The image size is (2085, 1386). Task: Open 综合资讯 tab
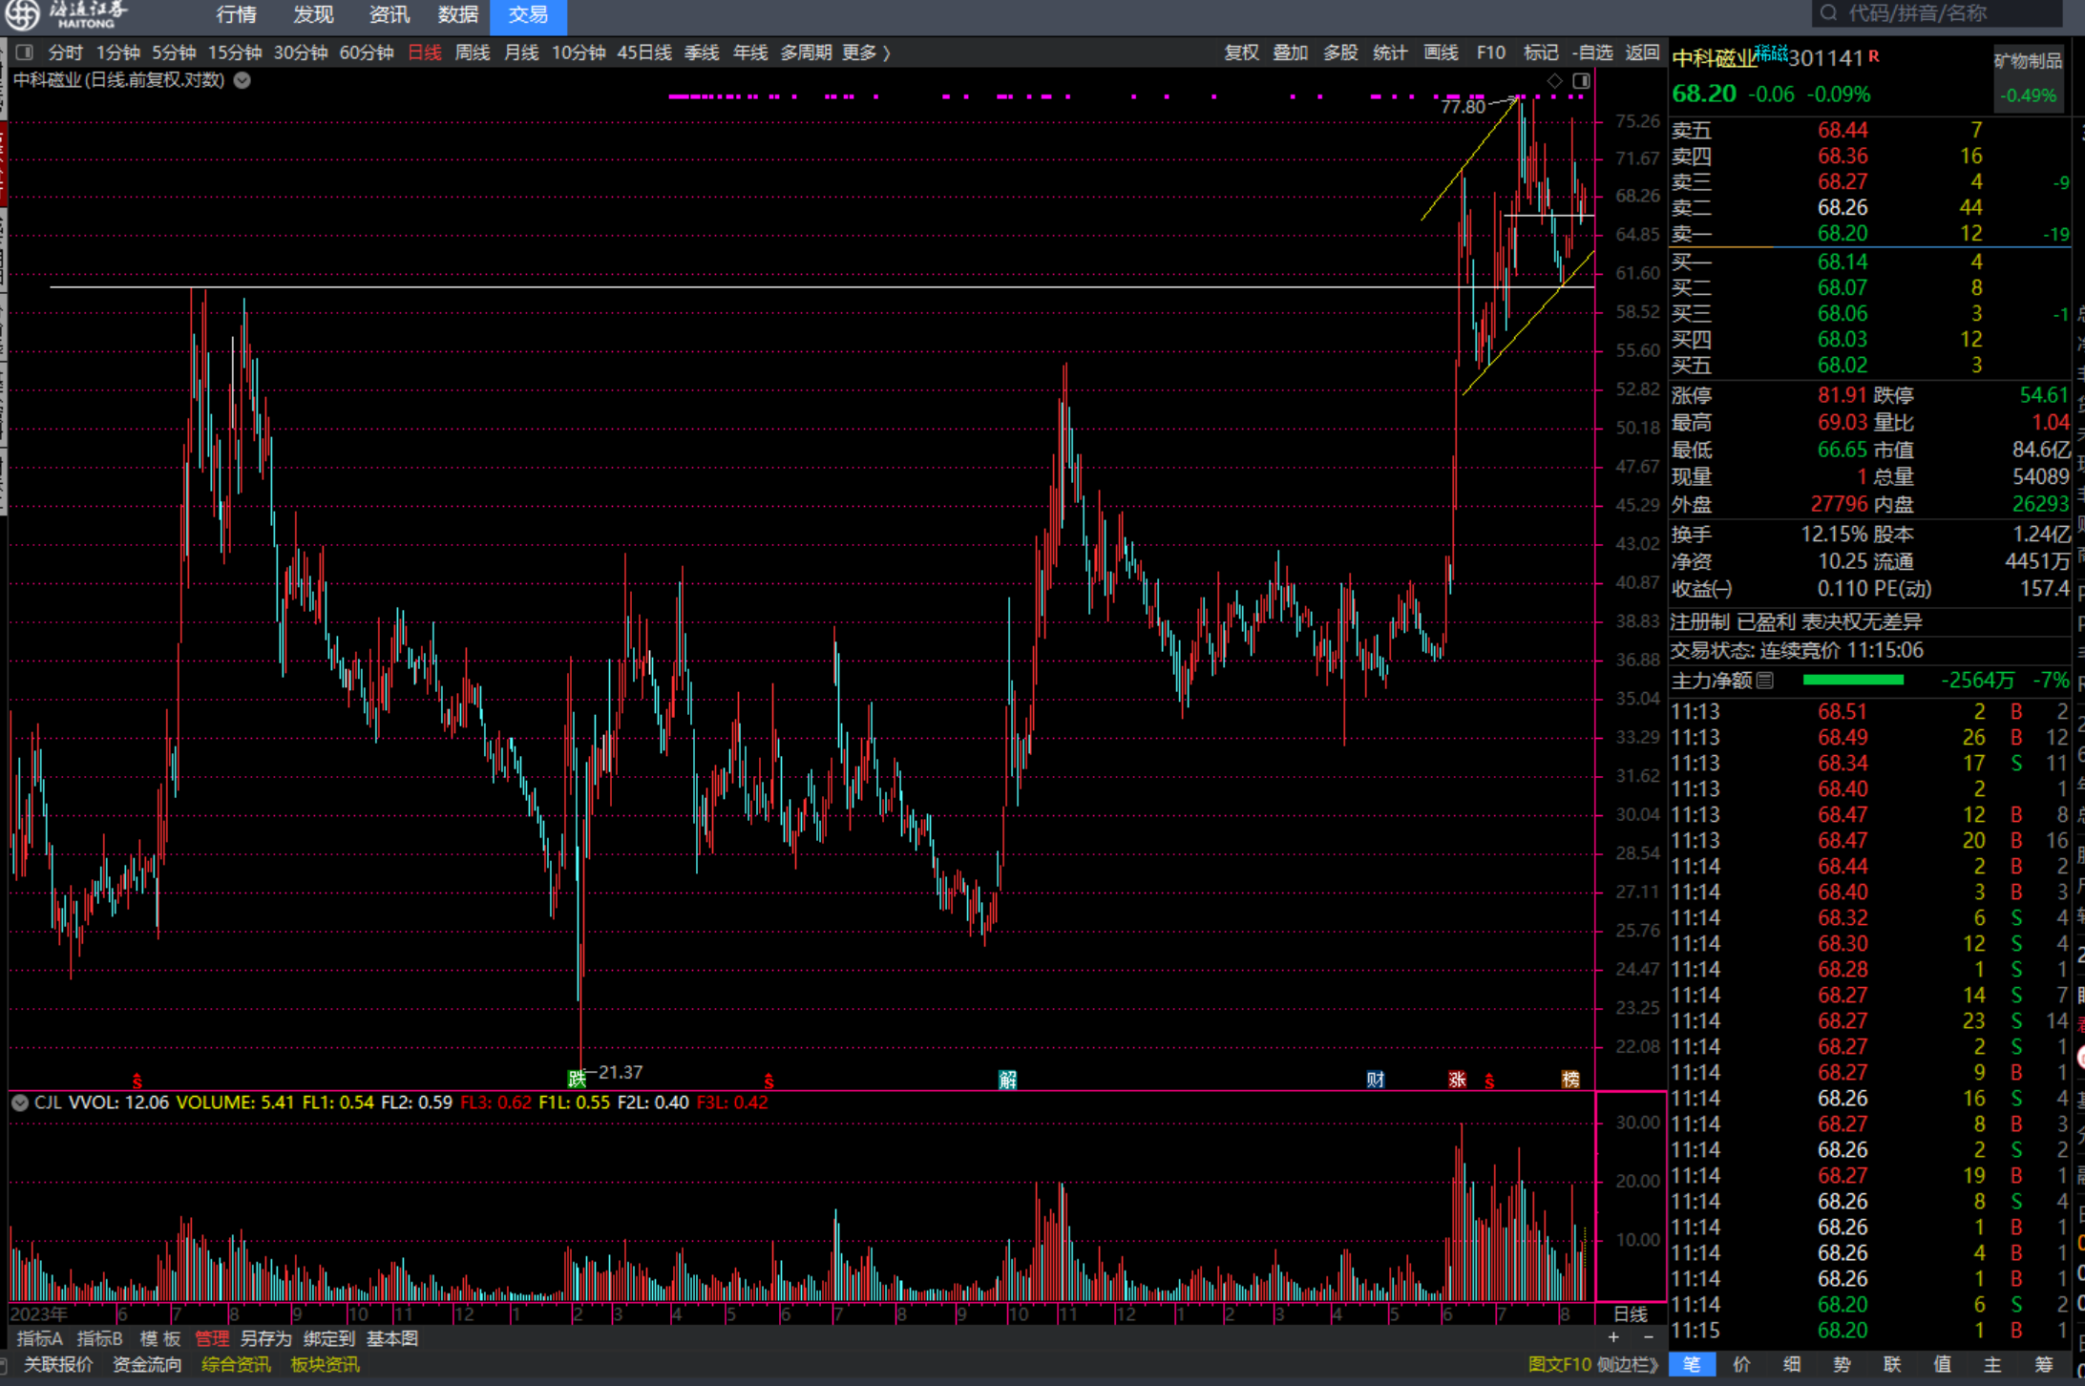236,1365
